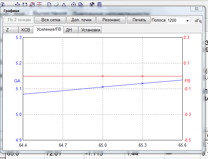208x159 pixels.
Task: Open the Установки tab
Action: click(x=90, y=30)
